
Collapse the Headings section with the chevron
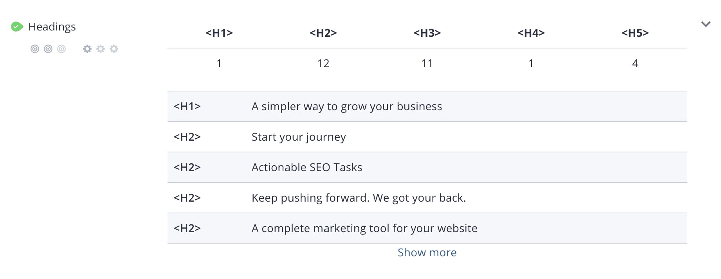(706, 24)
